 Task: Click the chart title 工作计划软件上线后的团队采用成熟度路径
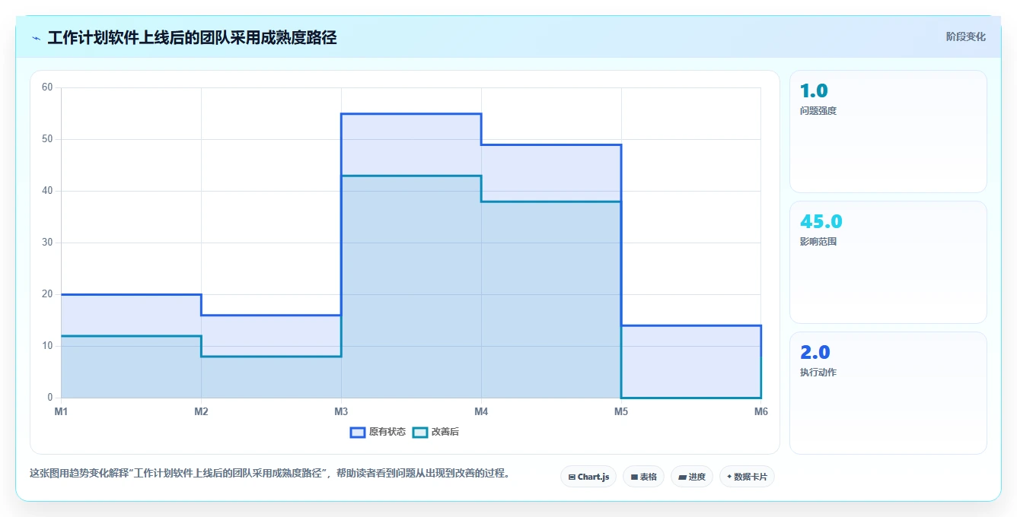click(192, 37)
